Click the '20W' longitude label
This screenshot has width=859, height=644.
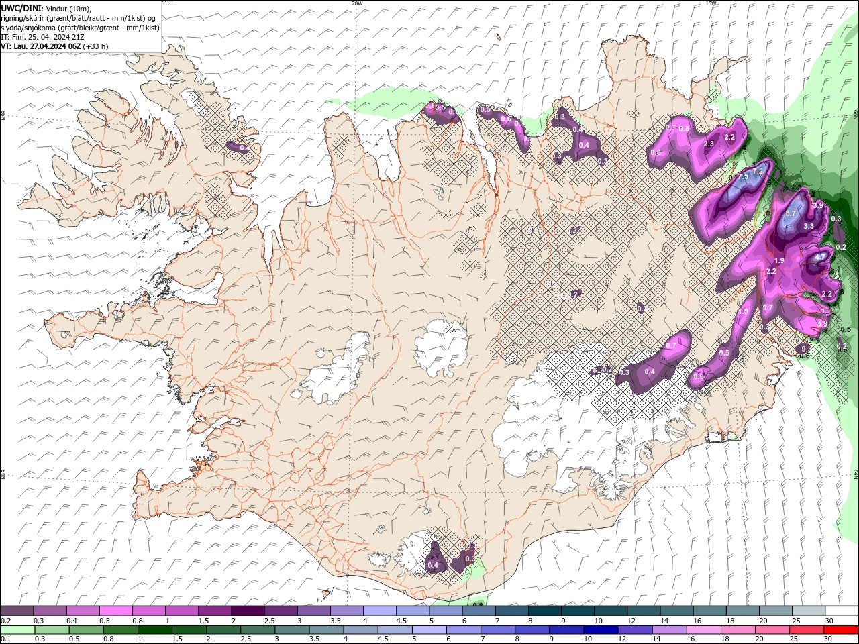(357, 3)
